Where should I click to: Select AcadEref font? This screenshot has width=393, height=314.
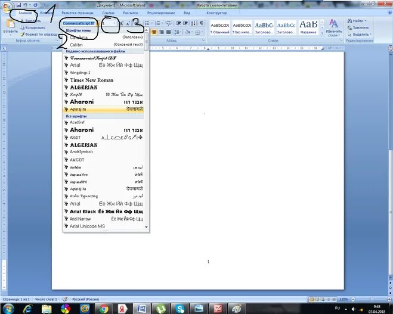tap(103, 122)
